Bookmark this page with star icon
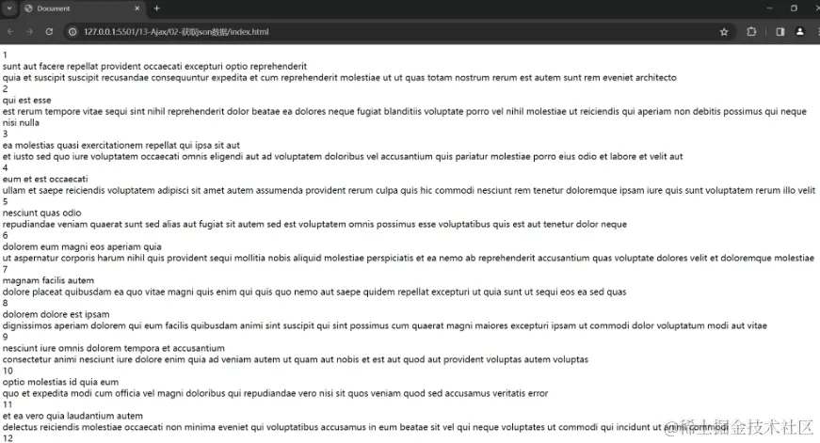The height and width of the screenshot is (443, 820). point(724,32)
